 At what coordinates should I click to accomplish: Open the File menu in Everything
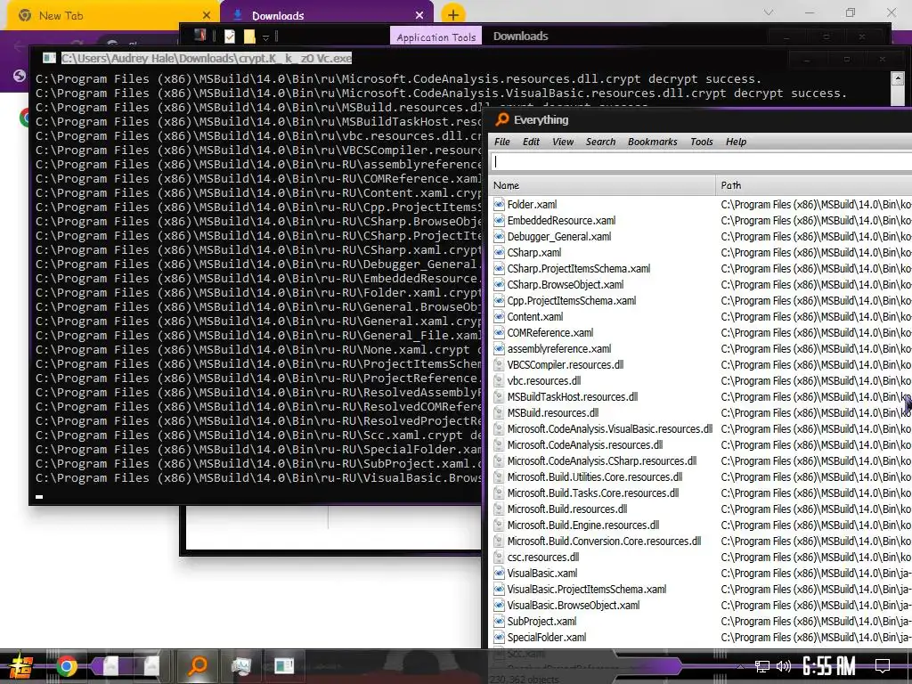502,142
